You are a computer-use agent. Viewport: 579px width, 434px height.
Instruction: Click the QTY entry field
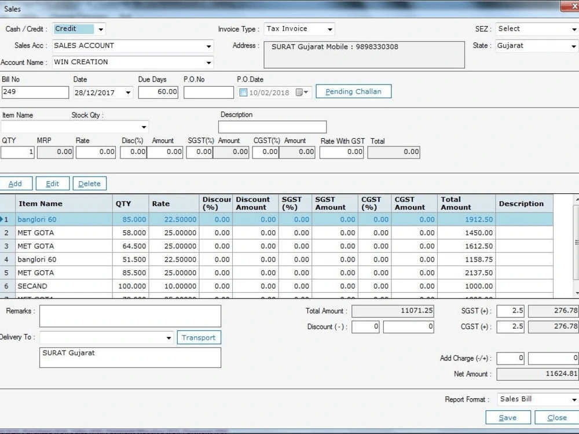tap(17, 152)
